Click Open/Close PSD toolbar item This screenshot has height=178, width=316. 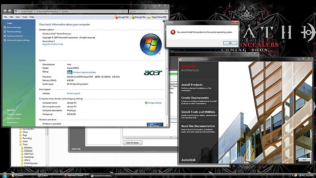(x=157, y=17)
